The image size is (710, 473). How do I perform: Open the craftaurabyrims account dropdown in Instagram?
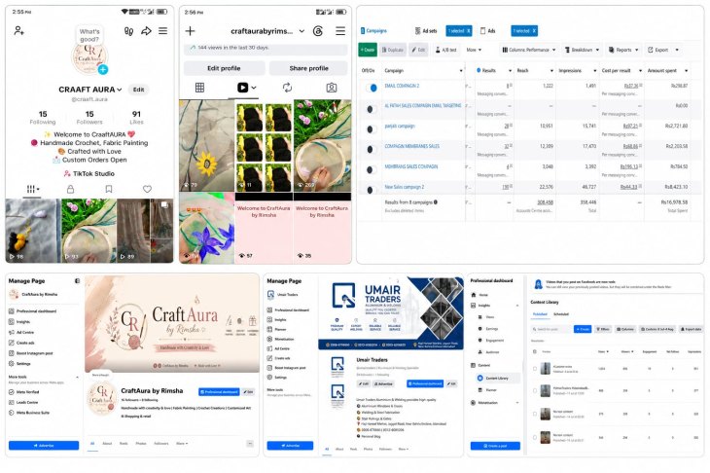pyautogui.click(x=302, y=31)
